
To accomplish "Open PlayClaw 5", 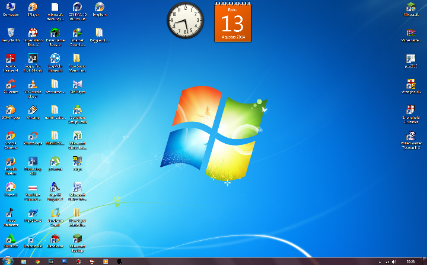I will tap(33, 215).
